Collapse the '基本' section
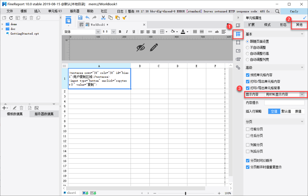The image size is (308, 196). click(302, 34)
